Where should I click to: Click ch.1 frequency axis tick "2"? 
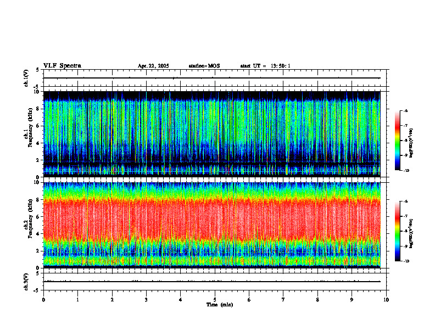point(38,160)
